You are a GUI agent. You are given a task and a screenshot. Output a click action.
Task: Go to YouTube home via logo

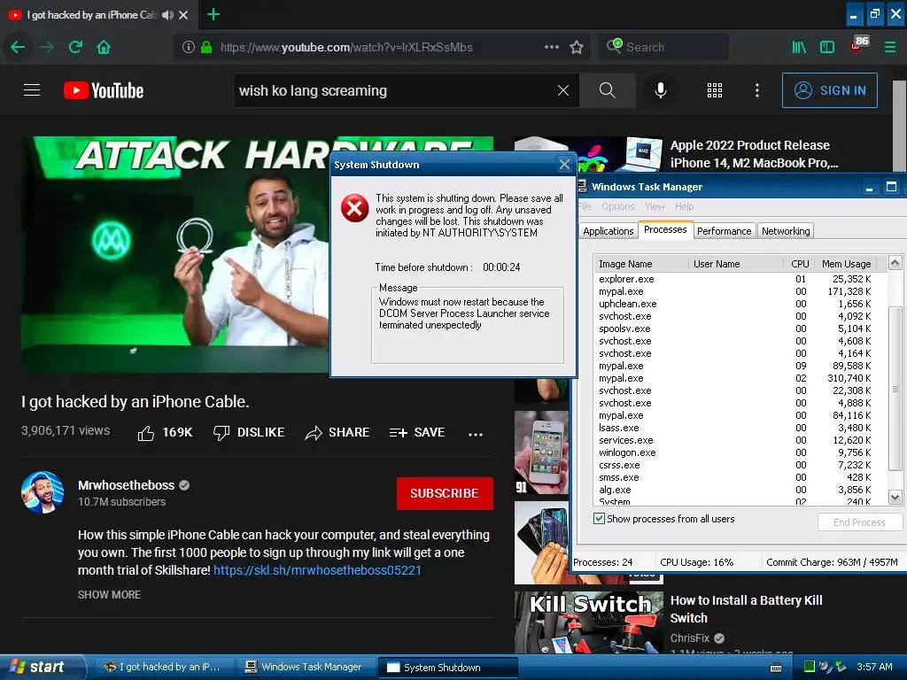point(104,90)
